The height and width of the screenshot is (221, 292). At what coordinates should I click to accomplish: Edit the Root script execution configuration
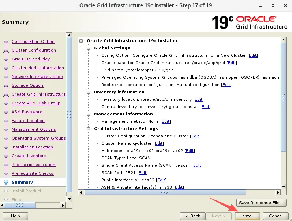tap(226, 85)
